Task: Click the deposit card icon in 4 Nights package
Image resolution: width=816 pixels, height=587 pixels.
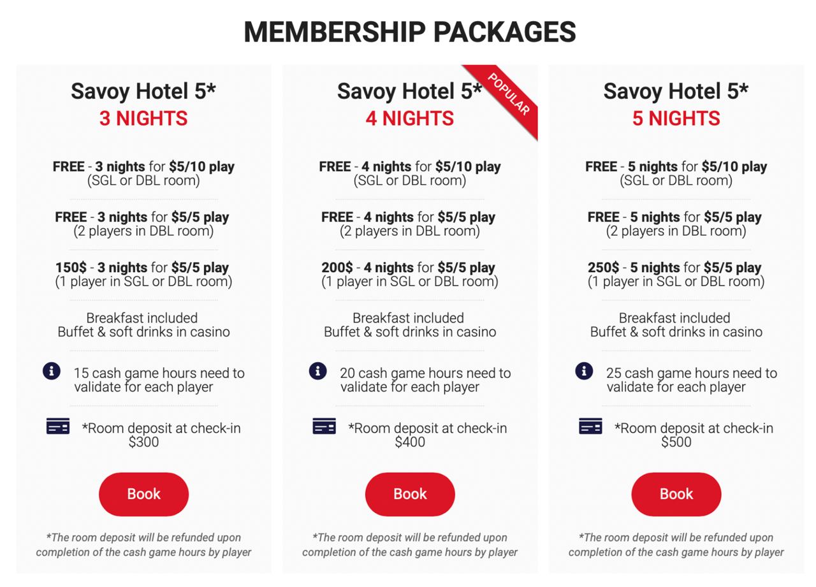Action: pos(324,426)
